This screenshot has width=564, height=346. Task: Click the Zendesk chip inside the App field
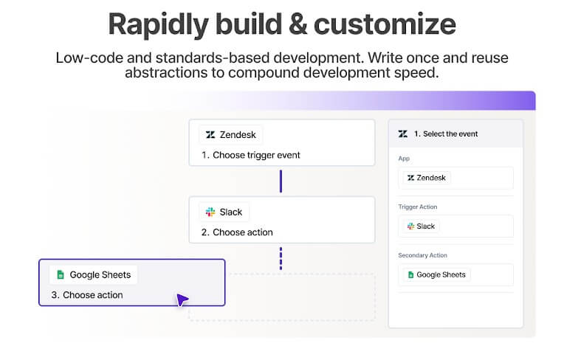point(427,178)
